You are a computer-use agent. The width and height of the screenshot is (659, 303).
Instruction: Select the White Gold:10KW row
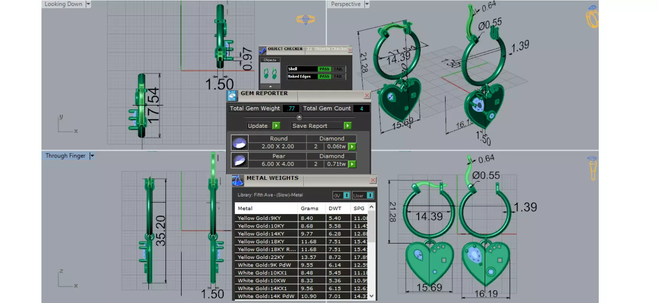[301, 281]
